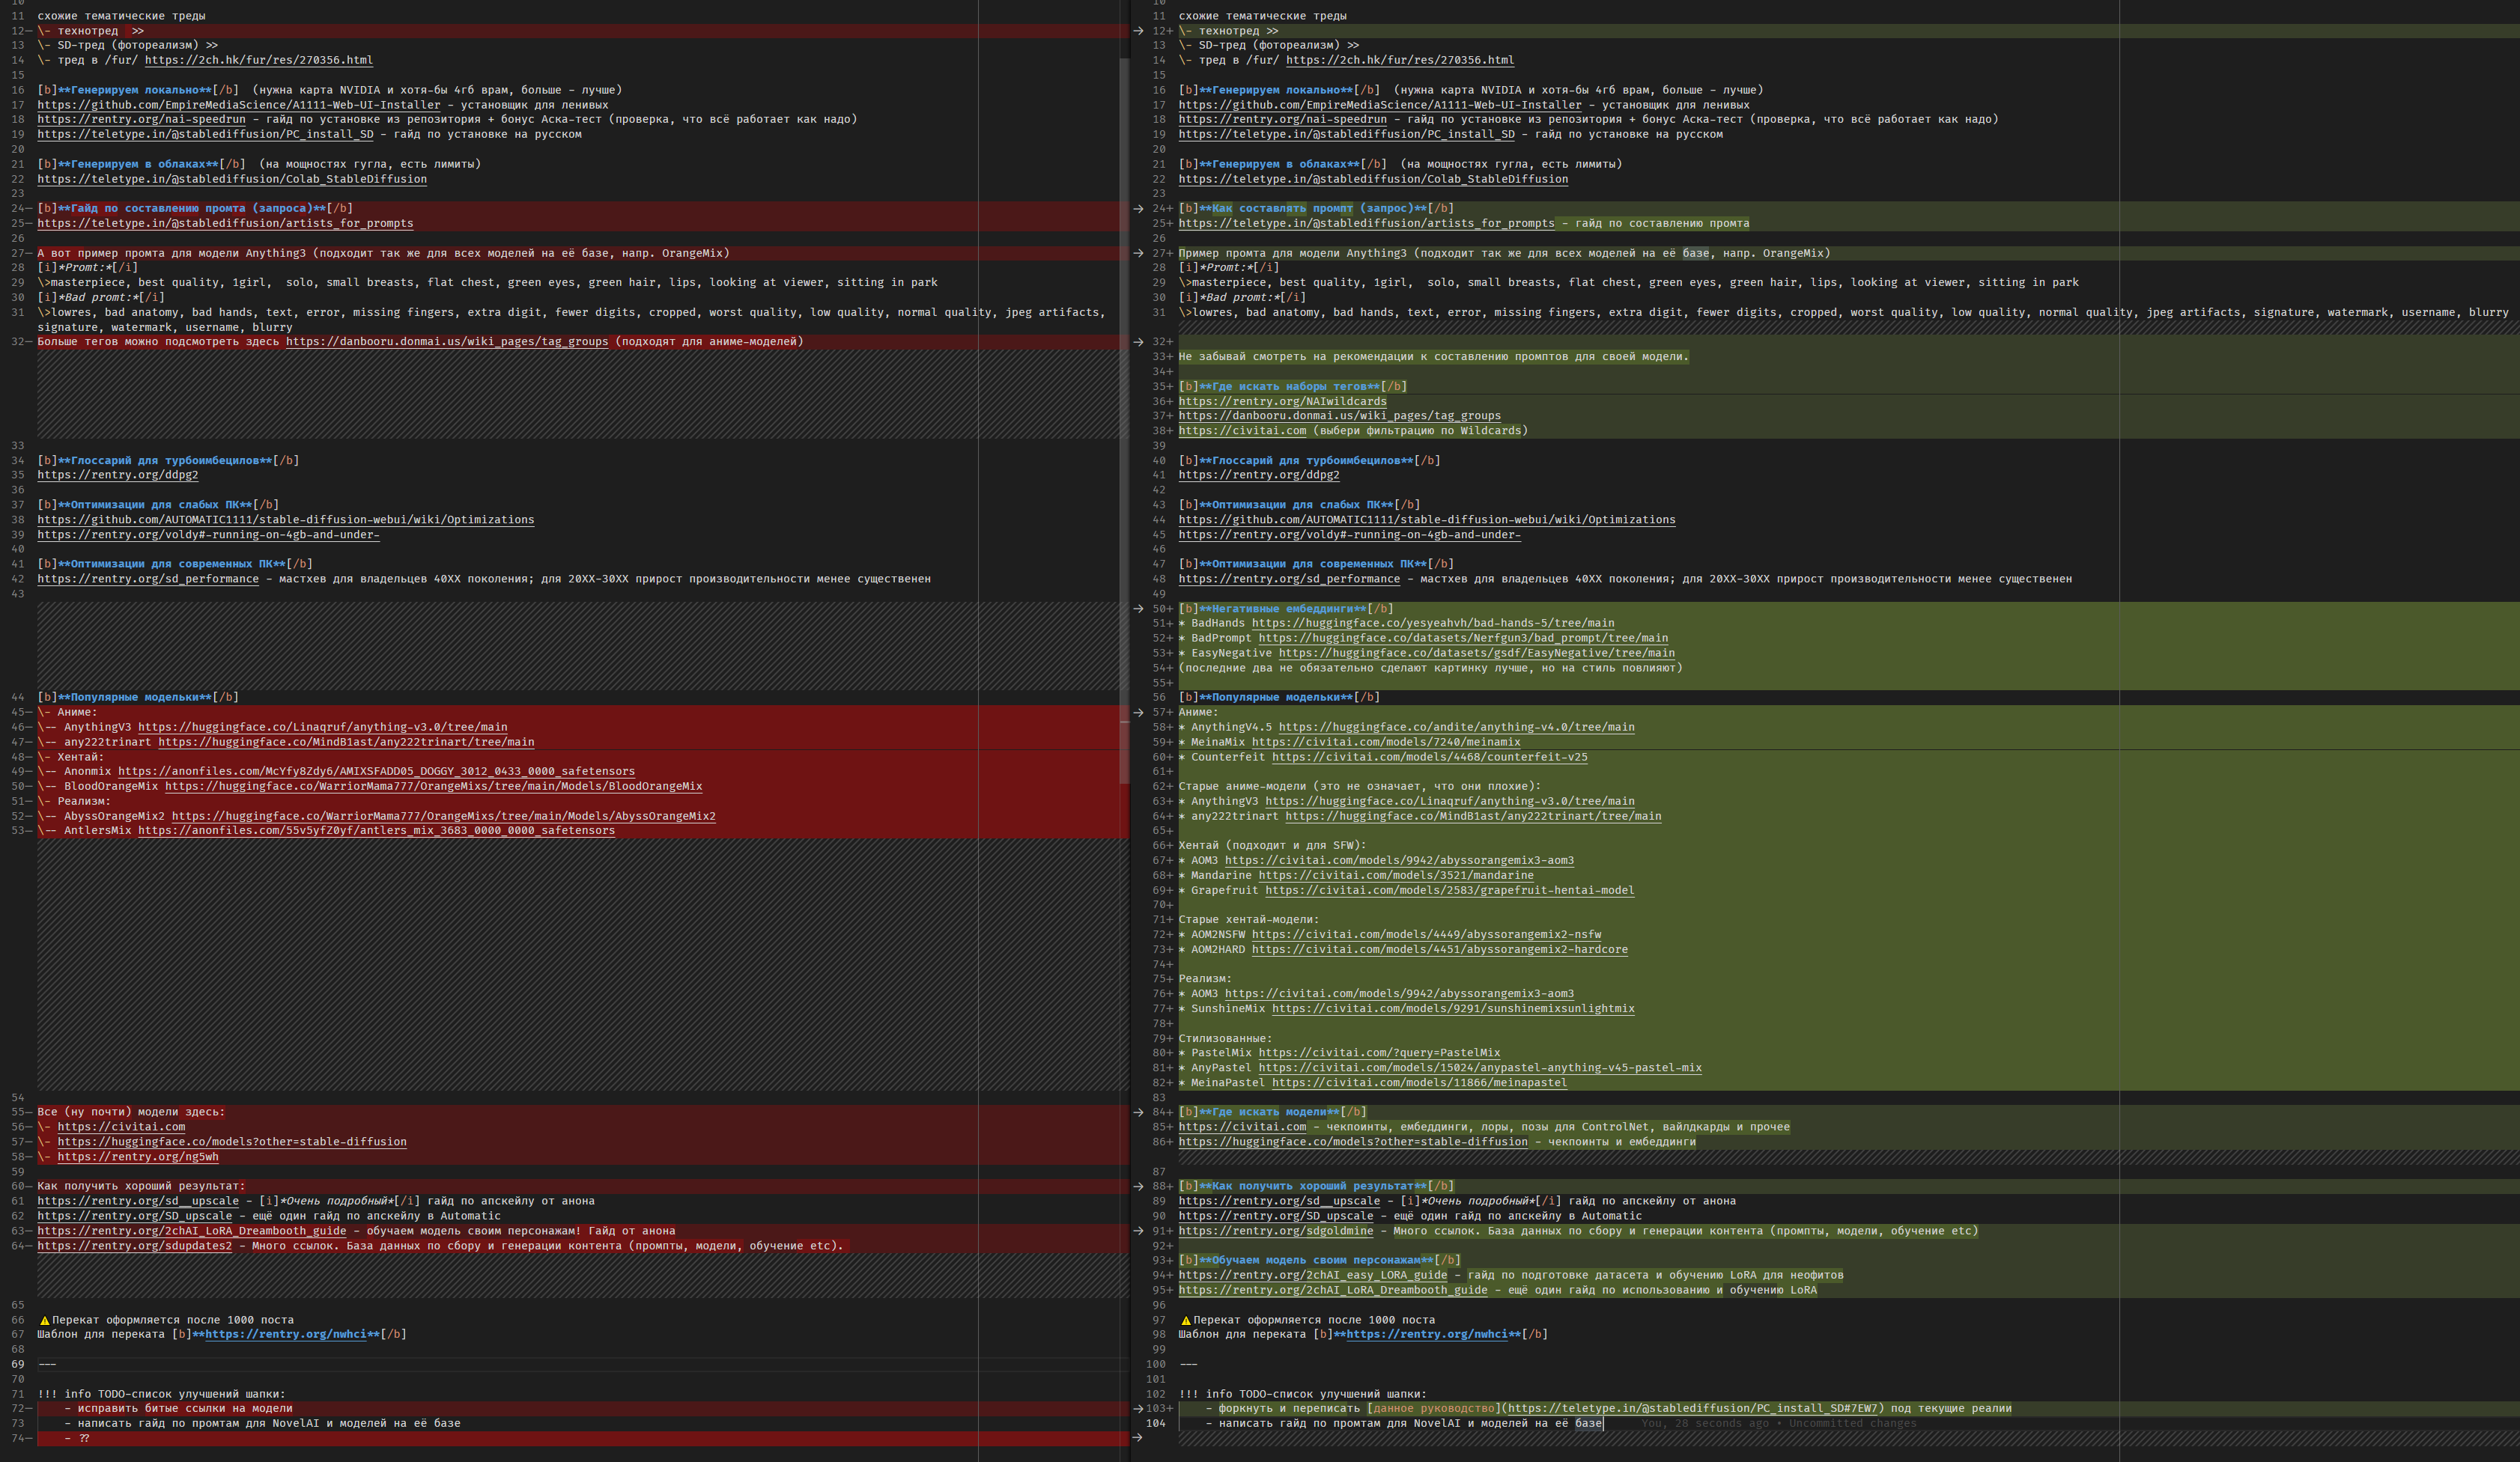This screenshot has width=2520, height=1462.
Task: Open the EasyNegative huggingface dataset link
Action: [1476, 654]
